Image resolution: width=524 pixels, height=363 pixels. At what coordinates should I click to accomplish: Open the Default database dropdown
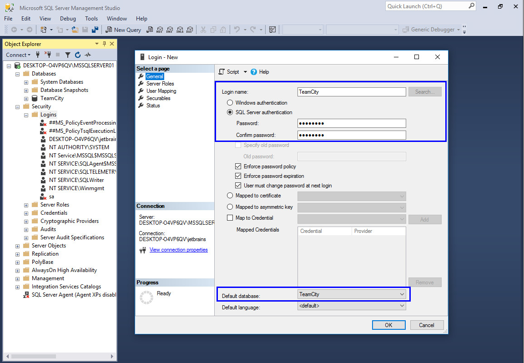point(402,294)
